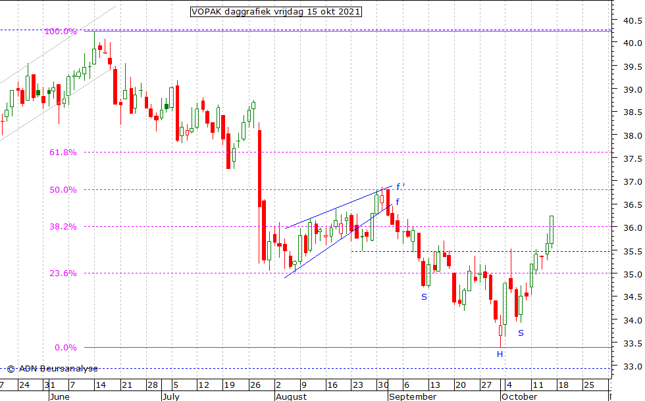The height and width of the screenshot is (401, 645).
Task: Select the "11" date label on the time axis
Action: [538, 385]
